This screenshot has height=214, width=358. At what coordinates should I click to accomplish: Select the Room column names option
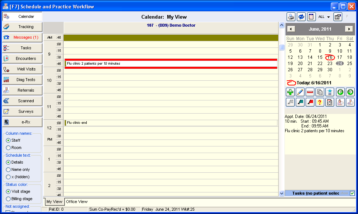[x=8, y=148]
